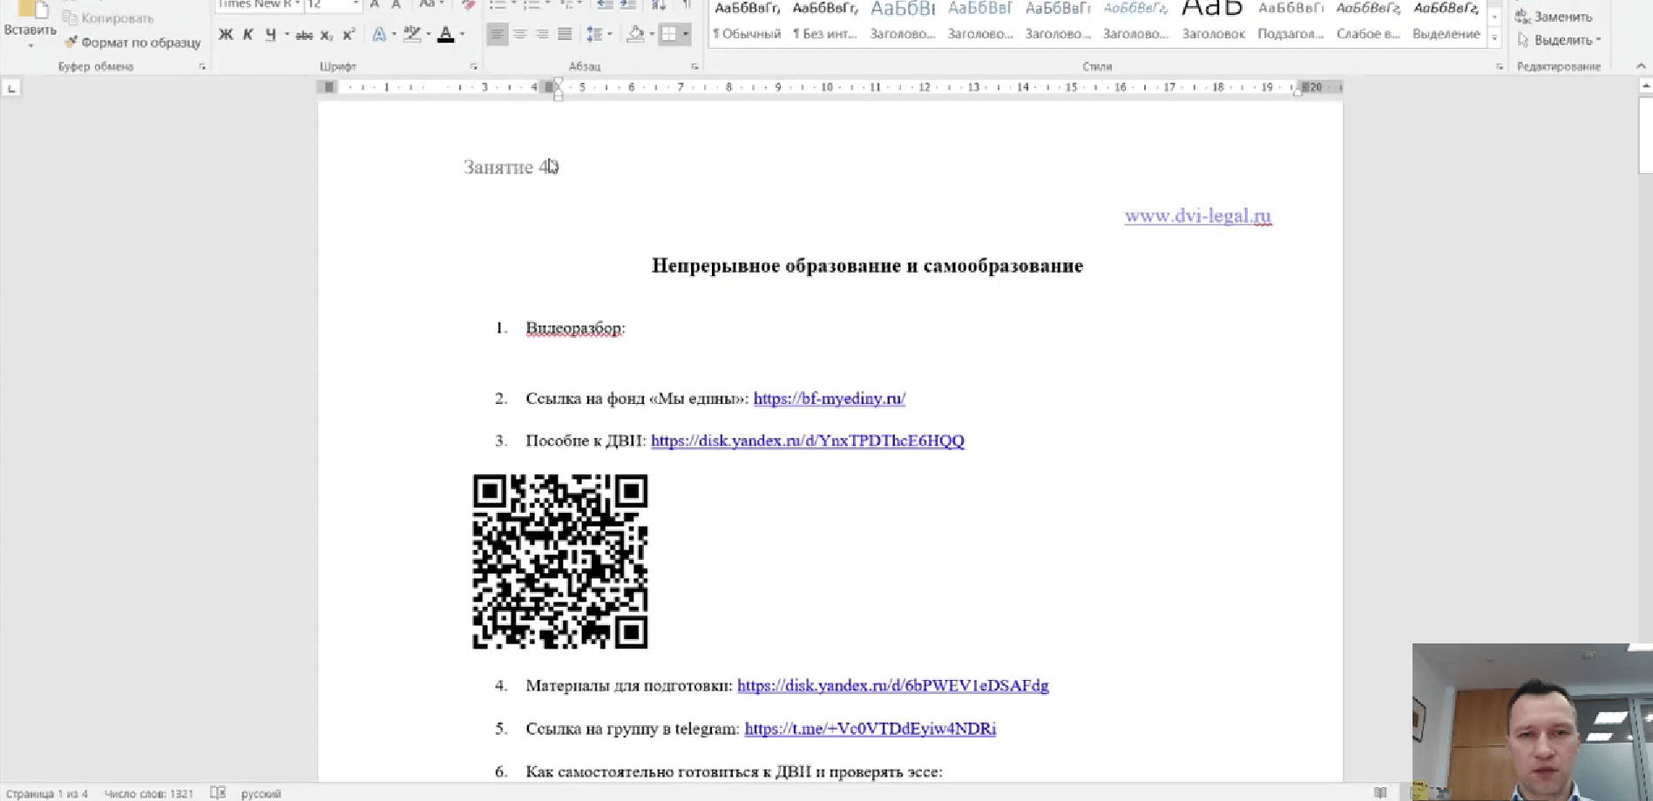
Task: Select the Заголовок style
Action: [x=1213, y=22]
